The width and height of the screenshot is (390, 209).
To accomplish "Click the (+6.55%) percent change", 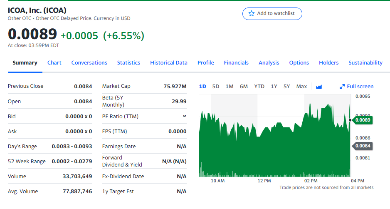I will (123, 36).
